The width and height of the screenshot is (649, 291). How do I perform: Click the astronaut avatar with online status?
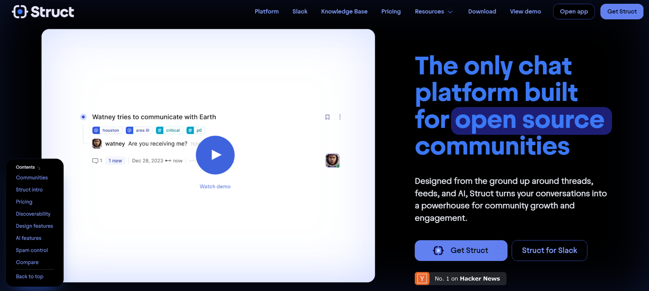[332, 160]
